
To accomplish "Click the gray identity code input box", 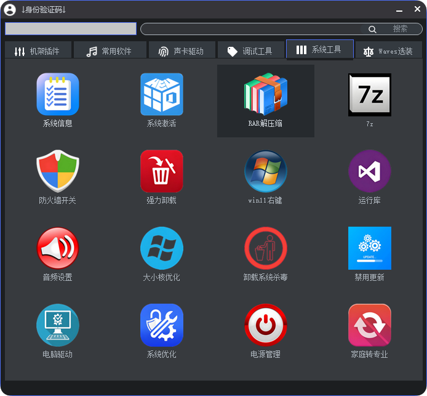I will tap(71, 28).
